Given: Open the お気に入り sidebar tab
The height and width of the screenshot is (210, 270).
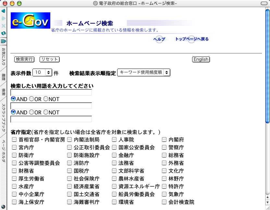Looking at the screenshot, I should [3, 57].
